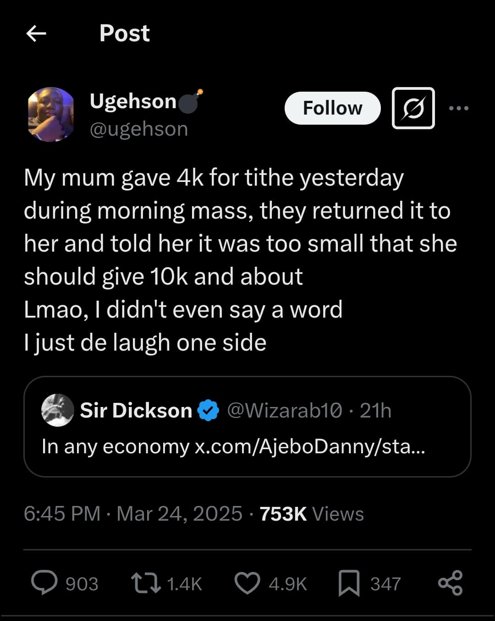Tap Sir Dickson's avatar in quote
The width and height of the screenshot is (495, 621).
57,410
